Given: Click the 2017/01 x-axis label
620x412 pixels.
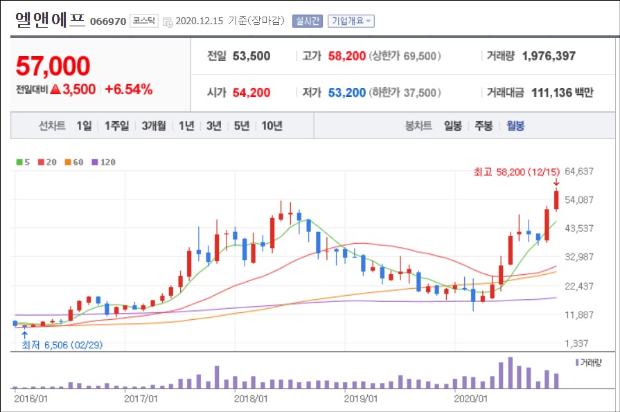Looking at the screenshot, I should tap(141, 399).
